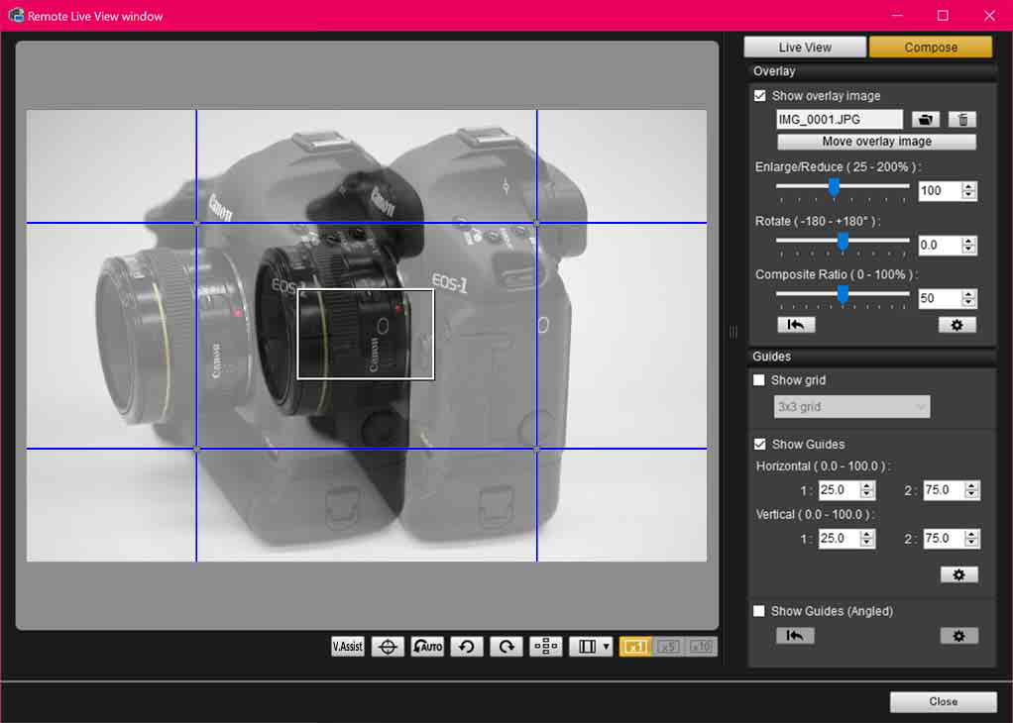This screenshot has width=1013, height=723.
Task: Click the aspect ratio frame icon
Action: [x=587, y=646]
